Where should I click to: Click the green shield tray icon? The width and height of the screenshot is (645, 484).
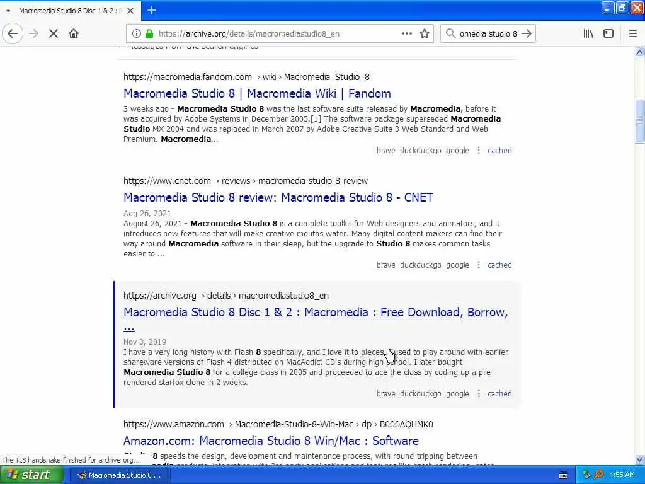tap(586, 475)
